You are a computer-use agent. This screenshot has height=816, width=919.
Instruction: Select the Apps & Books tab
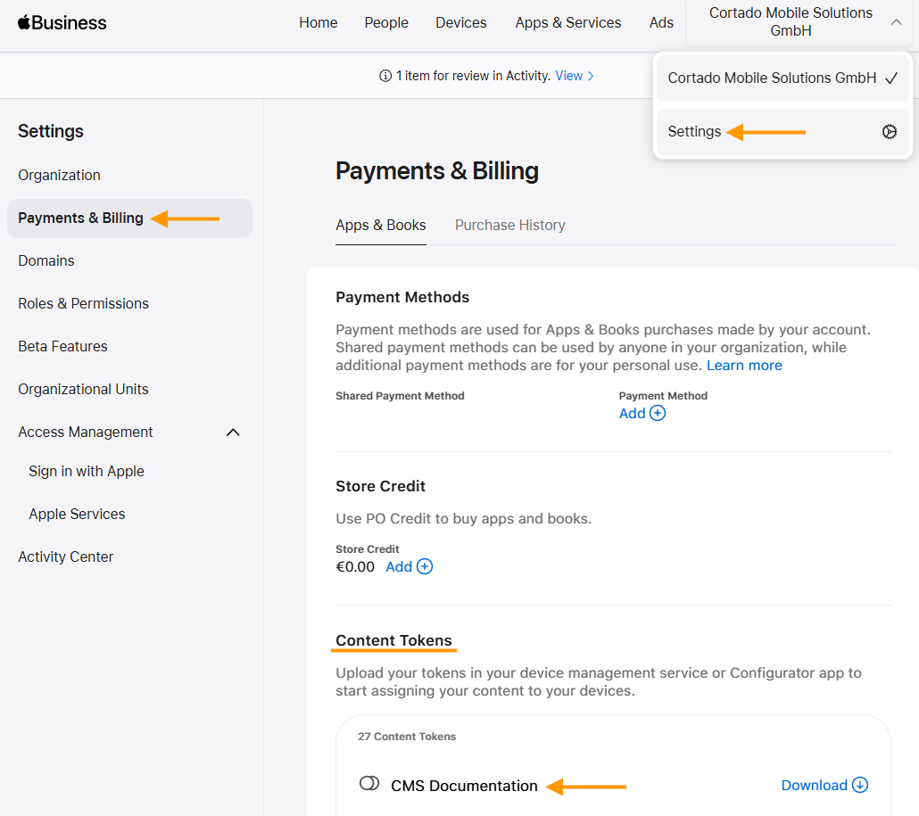pyautogui.click(x=381, y=226)
